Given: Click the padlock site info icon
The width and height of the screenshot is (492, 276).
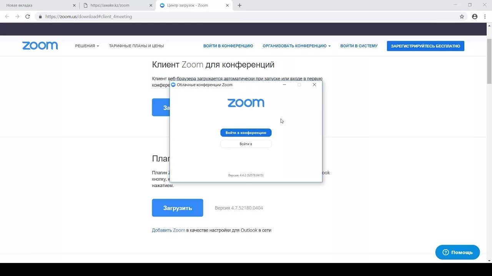Looking at the screenshot, I should 40,16.
